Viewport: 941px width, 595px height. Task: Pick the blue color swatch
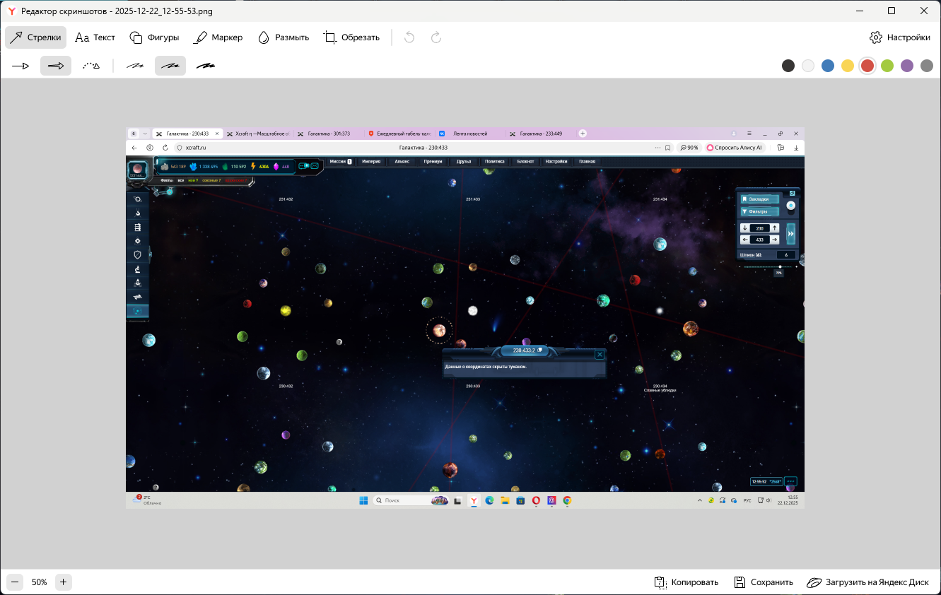[828, 66]
